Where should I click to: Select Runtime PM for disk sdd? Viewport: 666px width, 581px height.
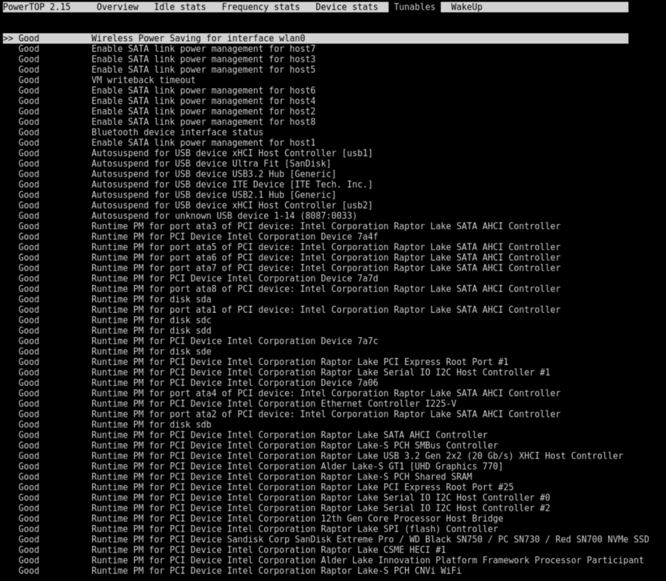[115, 330]
